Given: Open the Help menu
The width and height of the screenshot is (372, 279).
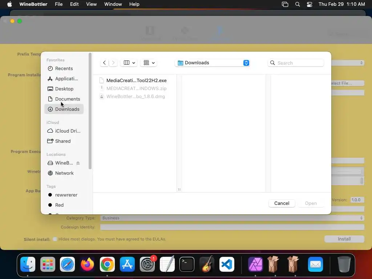Looking at the screenshot, I should pos(134,4).
